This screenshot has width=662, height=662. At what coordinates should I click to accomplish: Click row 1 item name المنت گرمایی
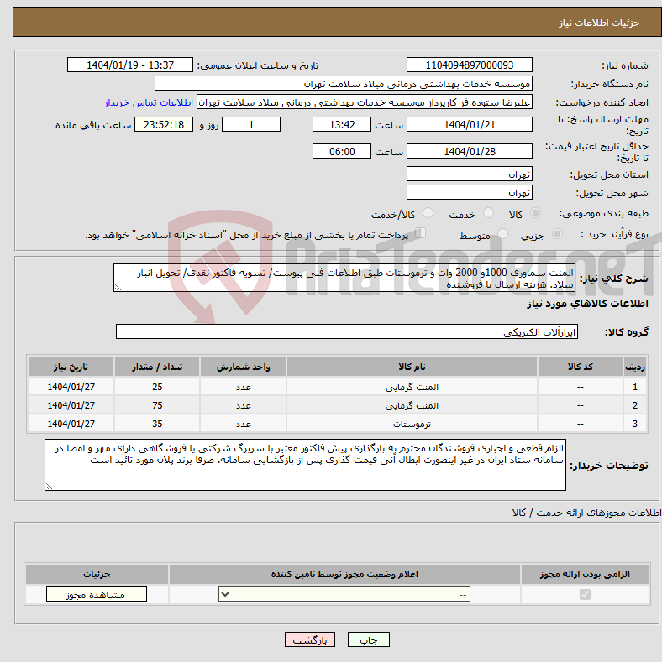[412, 387]
